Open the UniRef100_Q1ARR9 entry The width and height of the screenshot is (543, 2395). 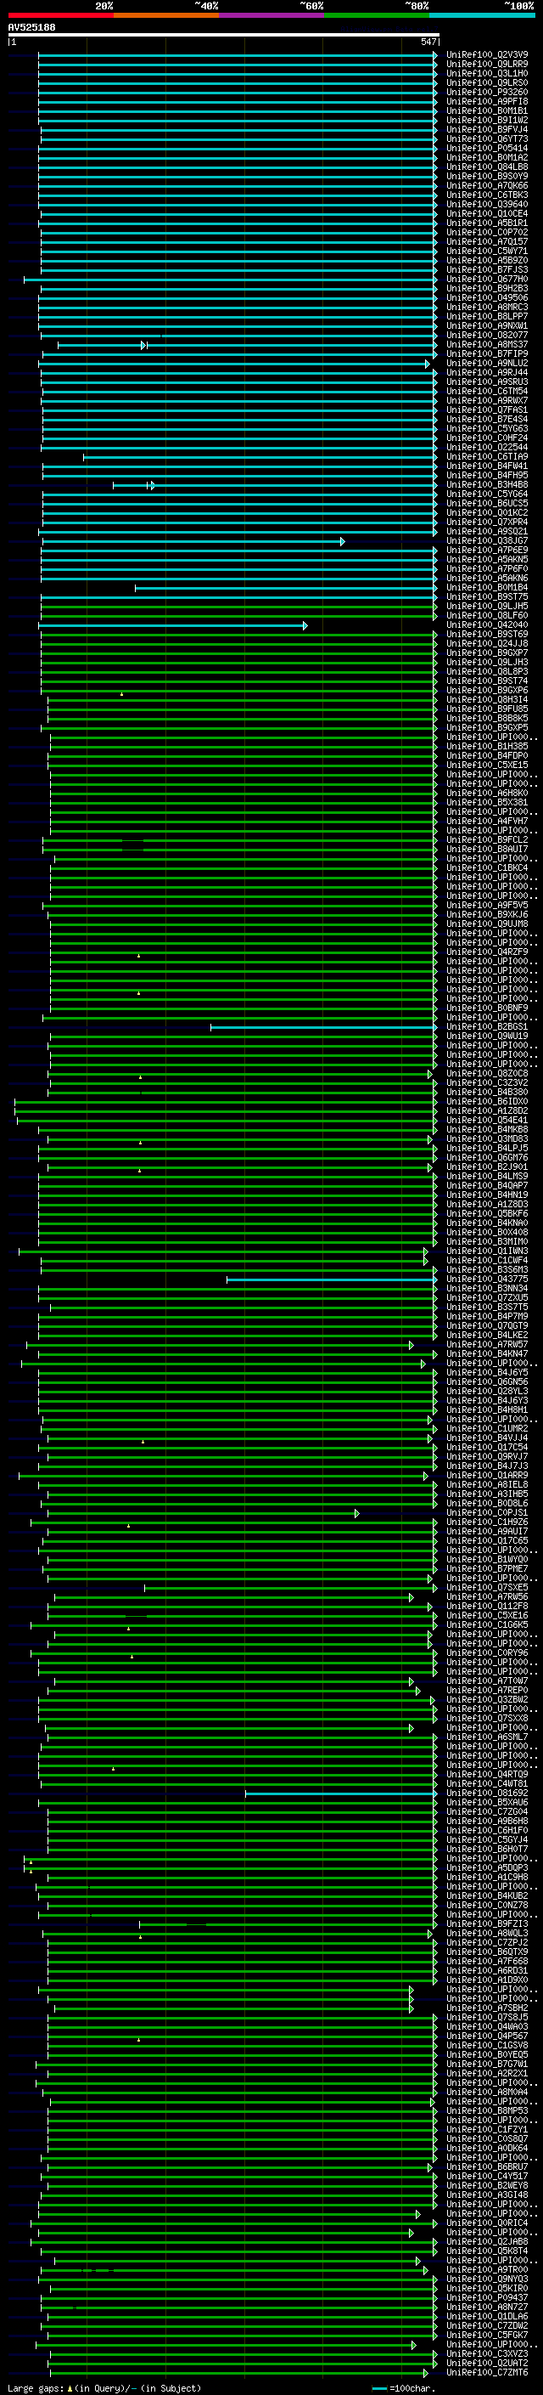tap(487, 1477)
